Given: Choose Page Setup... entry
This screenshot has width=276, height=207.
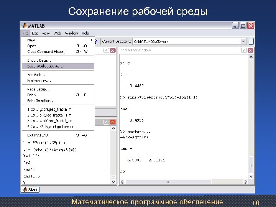Looking at the screenshot, I should pyautogui.click(x=58, y=89).
